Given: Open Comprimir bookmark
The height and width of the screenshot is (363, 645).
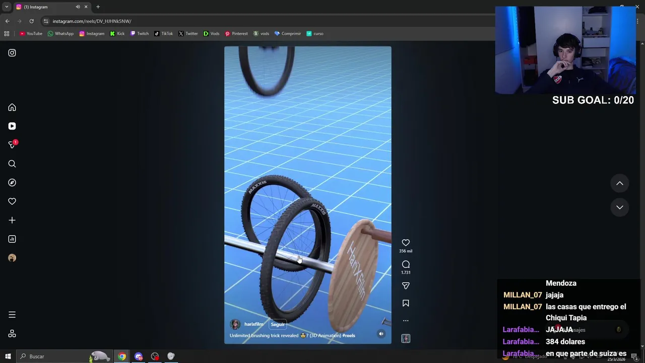Looking at the screenshot, I should (x=288, y=34).
